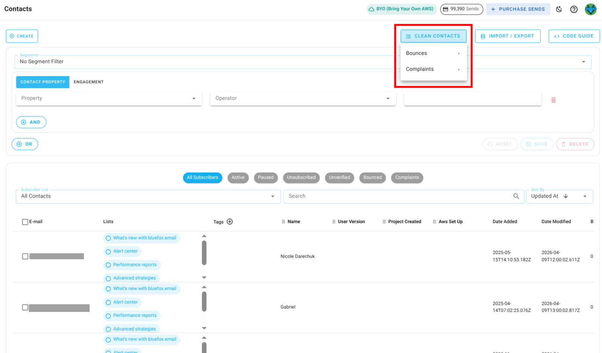Click up arrow of Gabriel lists scroller
This screenshot has height=353, width=602.
click(204, 287)
